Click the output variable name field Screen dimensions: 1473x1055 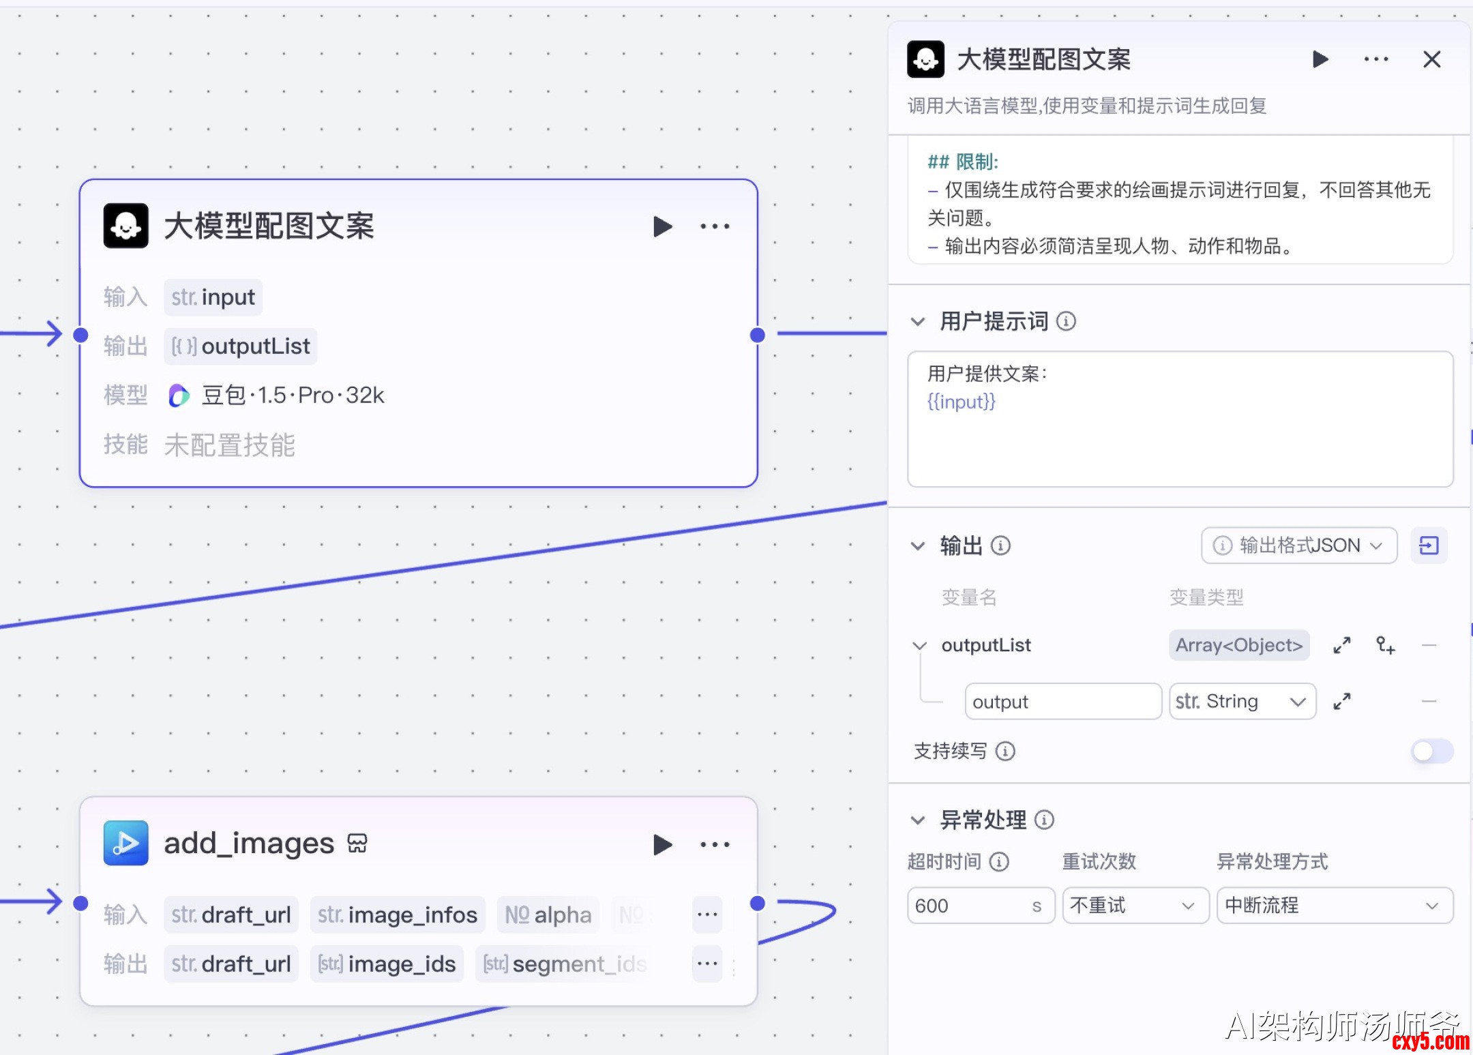point(1062,701)
